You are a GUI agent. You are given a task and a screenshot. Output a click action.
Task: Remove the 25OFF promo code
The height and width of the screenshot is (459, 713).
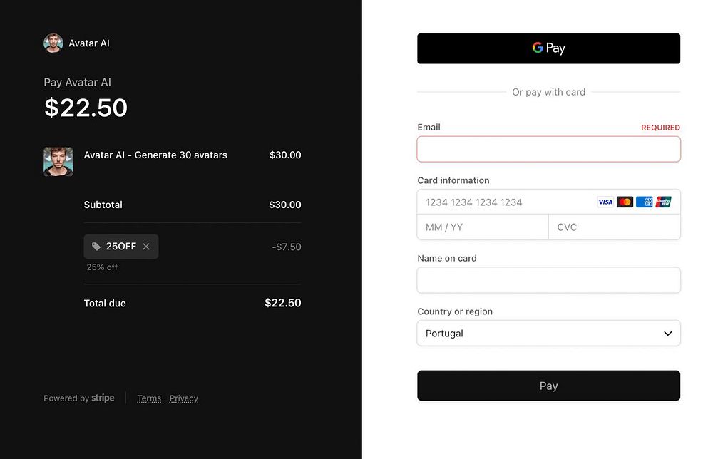click(x=146, y=247)
